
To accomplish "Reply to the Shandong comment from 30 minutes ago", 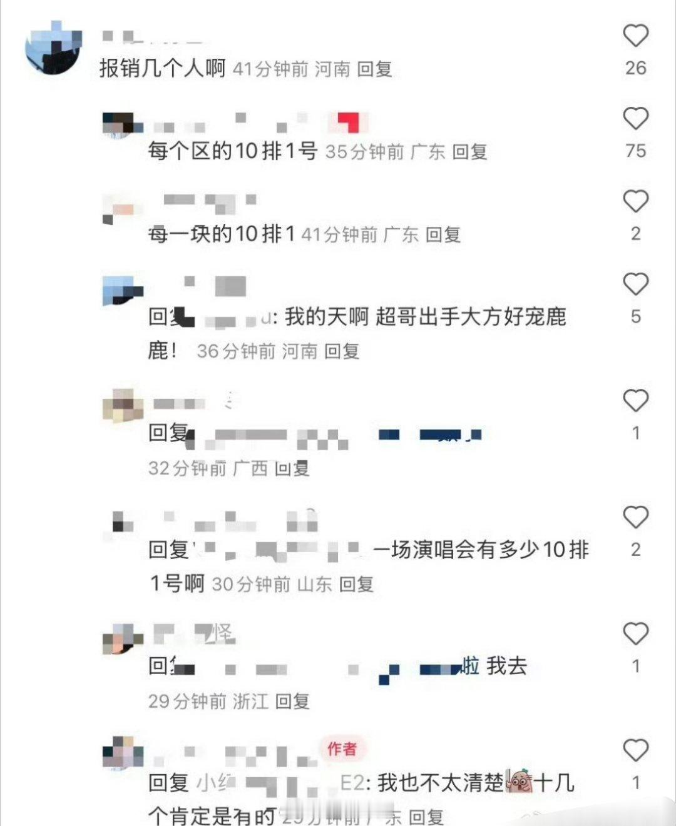I will point(356,584).
